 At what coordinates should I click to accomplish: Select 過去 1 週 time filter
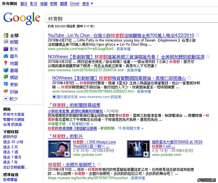click(11, 152)
